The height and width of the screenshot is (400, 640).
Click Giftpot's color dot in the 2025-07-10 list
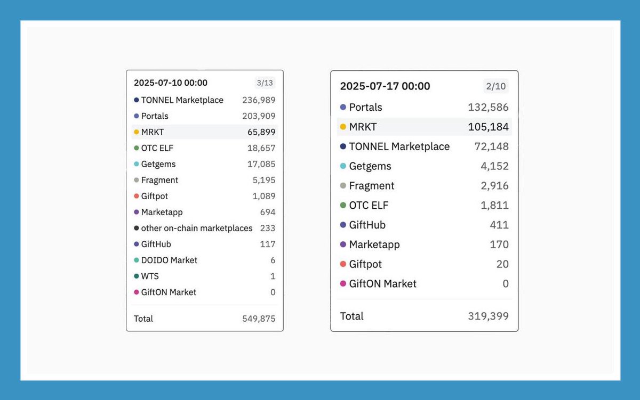point(137,196)
